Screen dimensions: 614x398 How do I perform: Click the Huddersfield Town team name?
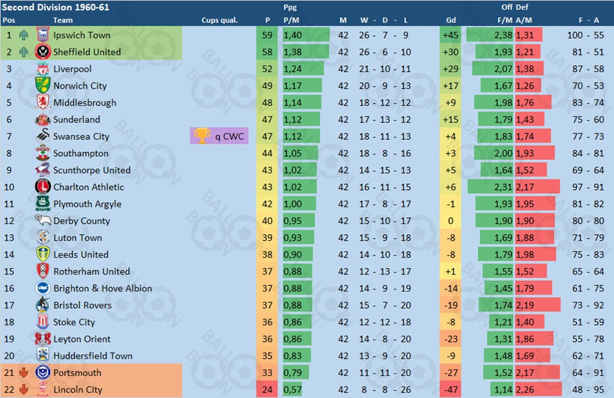[x=93, y=356]
